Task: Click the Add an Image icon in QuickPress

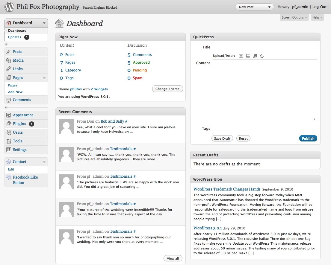Action: click(241, 56)
